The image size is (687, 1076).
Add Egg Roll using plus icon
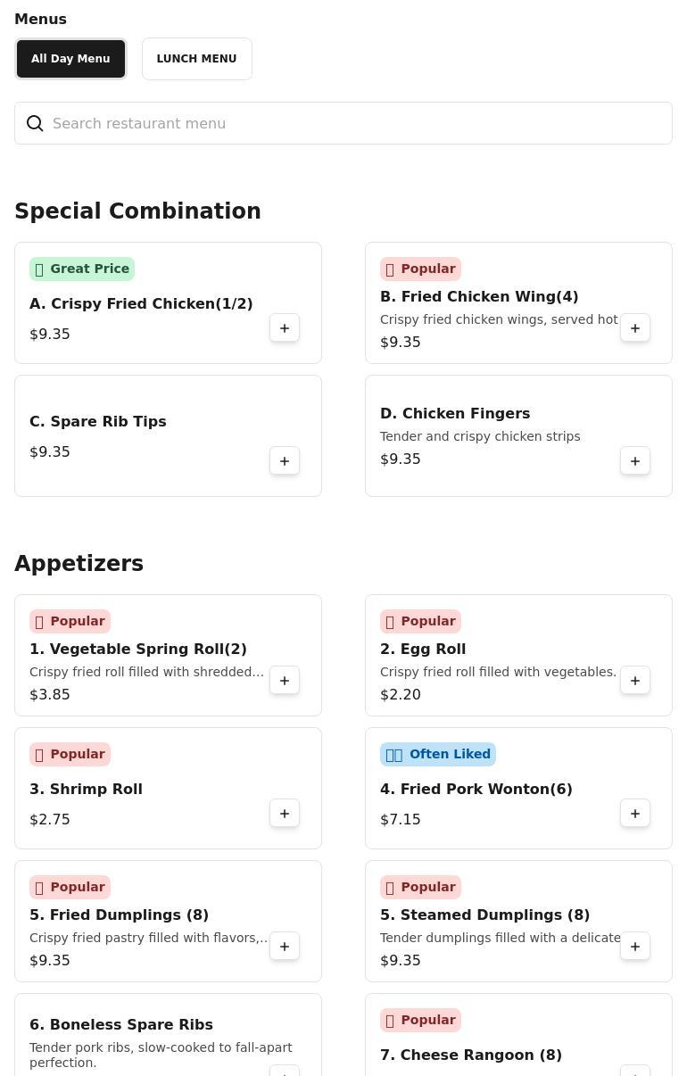635,681
